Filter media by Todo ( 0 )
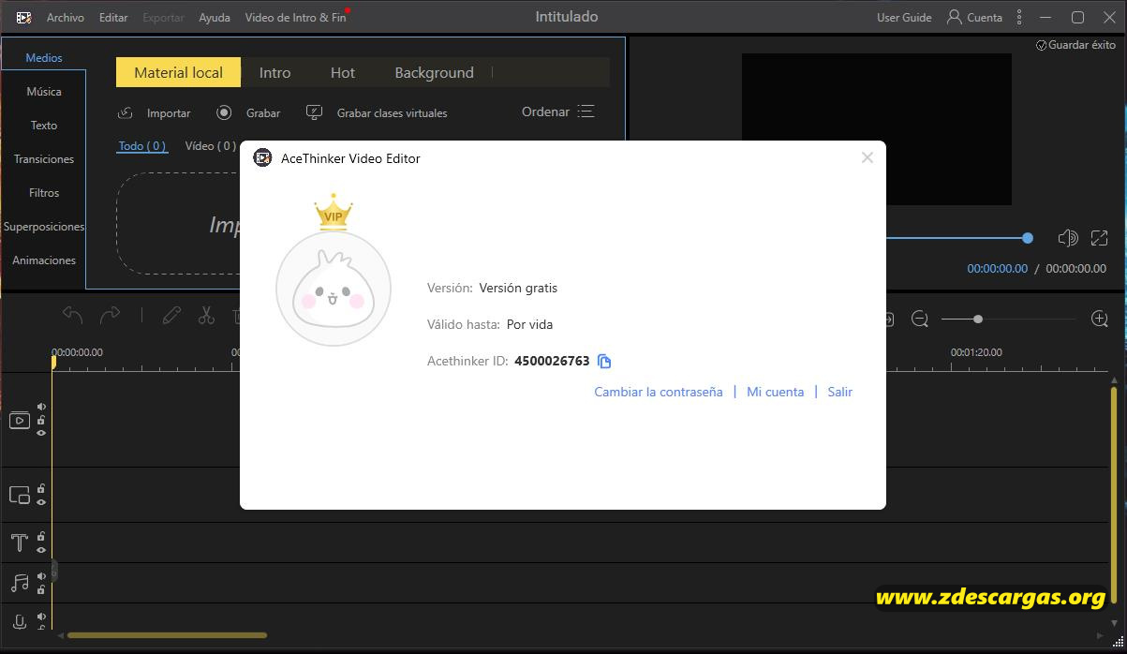The image size is (1127, 654). click(142, 146)
